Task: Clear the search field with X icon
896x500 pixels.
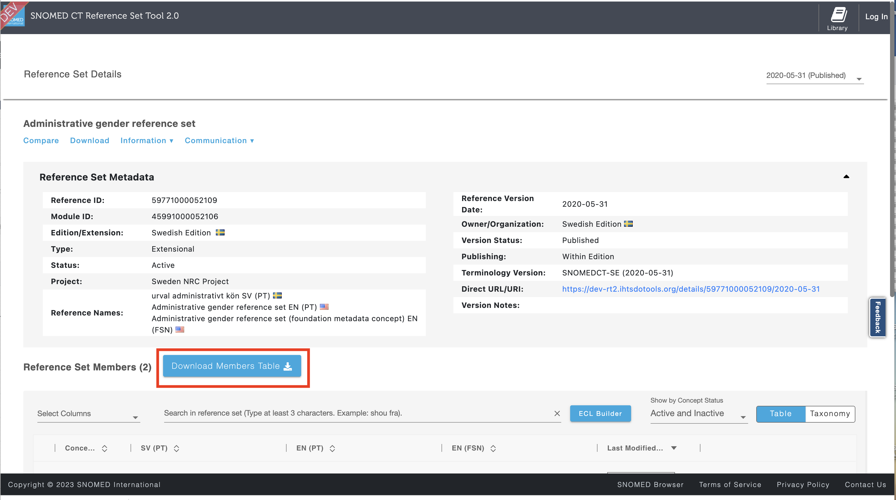Action: (557, 413)
